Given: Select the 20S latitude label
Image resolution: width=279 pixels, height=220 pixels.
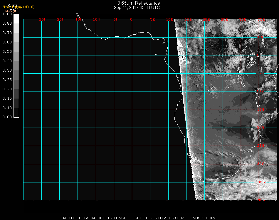Looking at the screenshot, I should (261, 127).
